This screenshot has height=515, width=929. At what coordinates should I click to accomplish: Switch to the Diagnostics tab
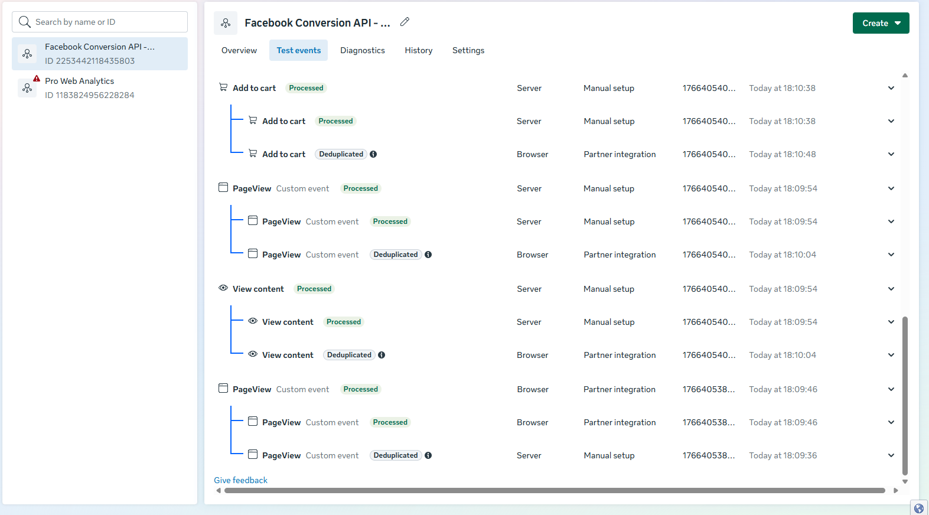pos(362,50)
